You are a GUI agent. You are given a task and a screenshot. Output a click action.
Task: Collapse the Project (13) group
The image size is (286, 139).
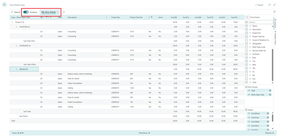click(x=12, y=22)
